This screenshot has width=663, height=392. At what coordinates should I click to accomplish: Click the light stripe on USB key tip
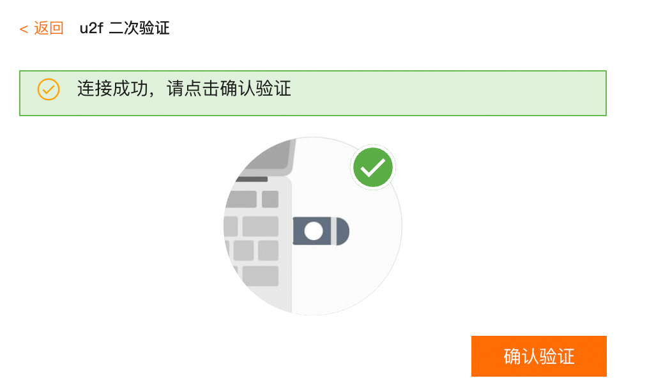click(x=333, y=231)
